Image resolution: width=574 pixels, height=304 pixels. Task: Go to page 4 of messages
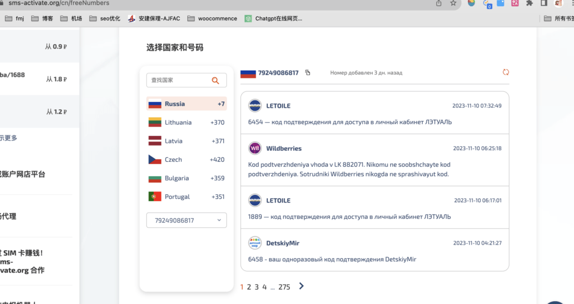265,287
